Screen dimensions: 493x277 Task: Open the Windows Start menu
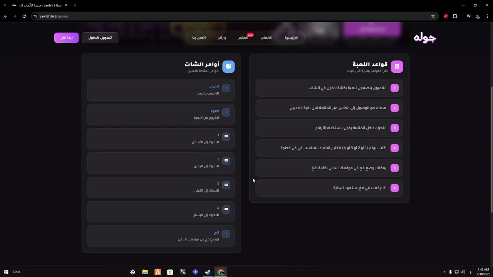6,272
